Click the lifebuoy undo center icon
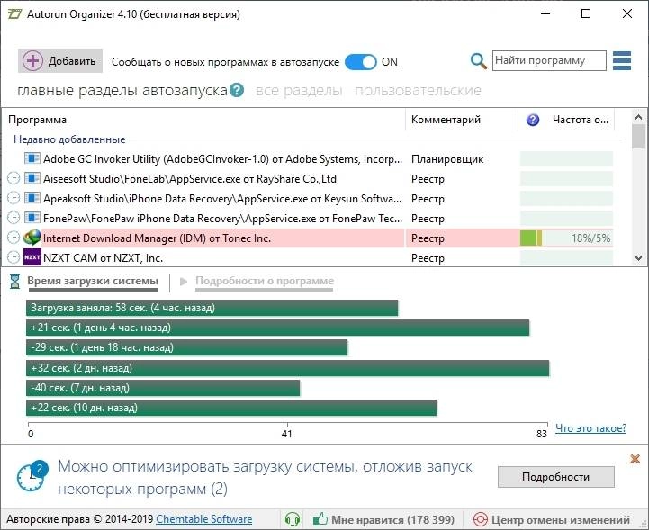The width and height of the screenshot is (649, 530). tap(481, 519)
